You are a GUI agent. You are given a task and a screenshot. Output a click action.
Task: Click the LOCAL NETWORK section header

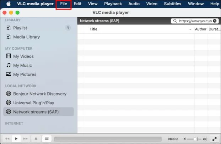click(x=21, y=86)
